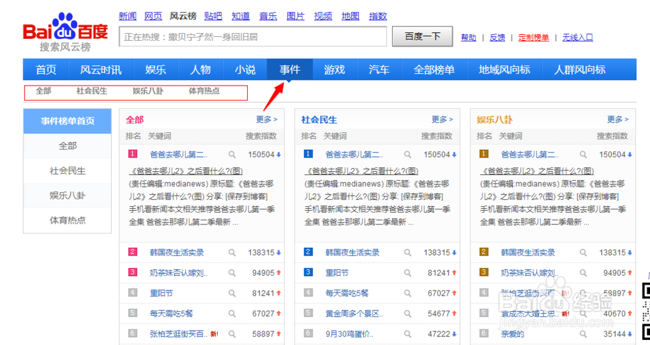Open the 指数 top link

click(378, 16)
